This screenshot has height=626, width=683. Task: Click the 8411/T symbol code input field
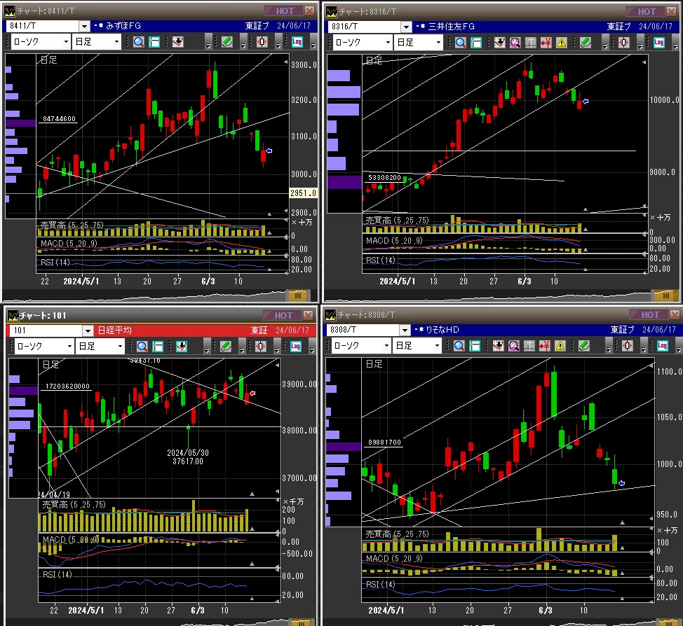(43, 26)
